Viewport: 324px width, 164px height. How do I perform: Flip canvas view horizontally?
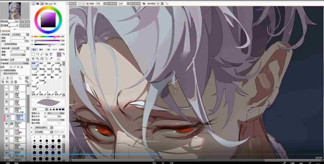pyautogui.click(x=144, y=4)
